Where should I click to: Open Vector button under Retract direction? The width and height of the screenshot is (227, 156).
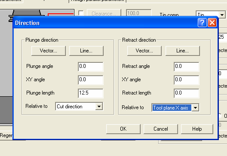(144, 51)
